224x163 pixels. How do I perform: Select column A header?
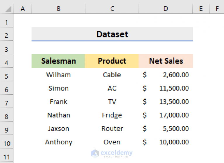click(22, 8)
